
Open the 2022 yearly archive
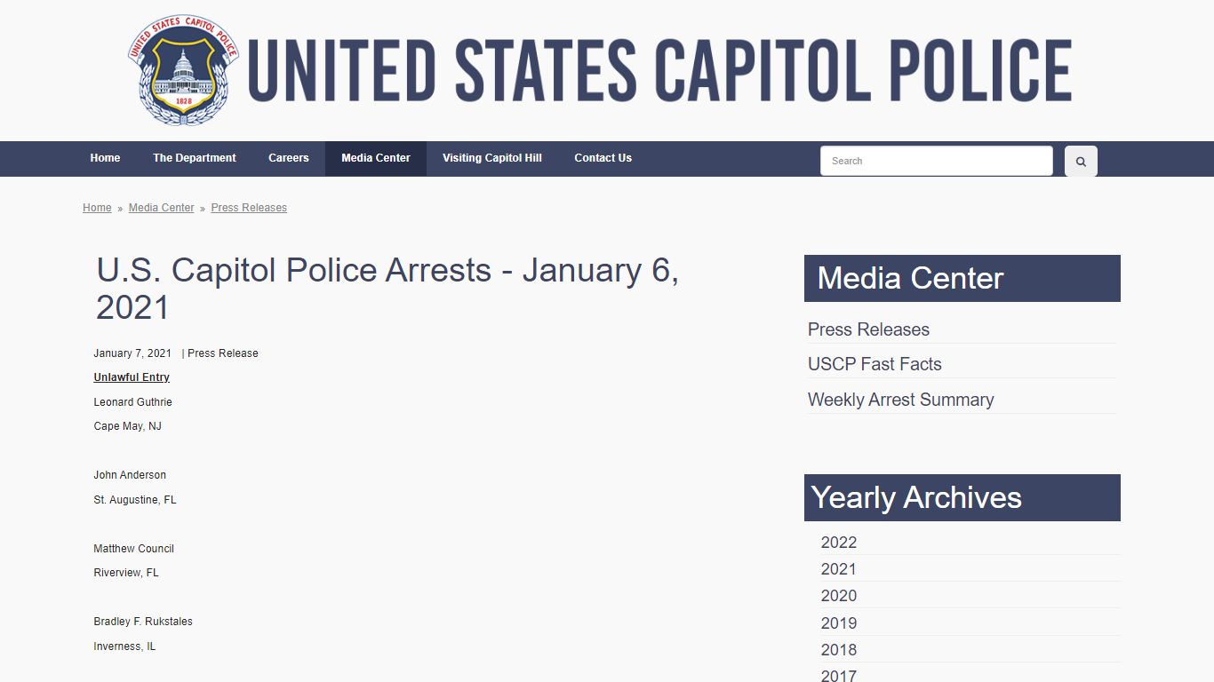click(839, 543)
